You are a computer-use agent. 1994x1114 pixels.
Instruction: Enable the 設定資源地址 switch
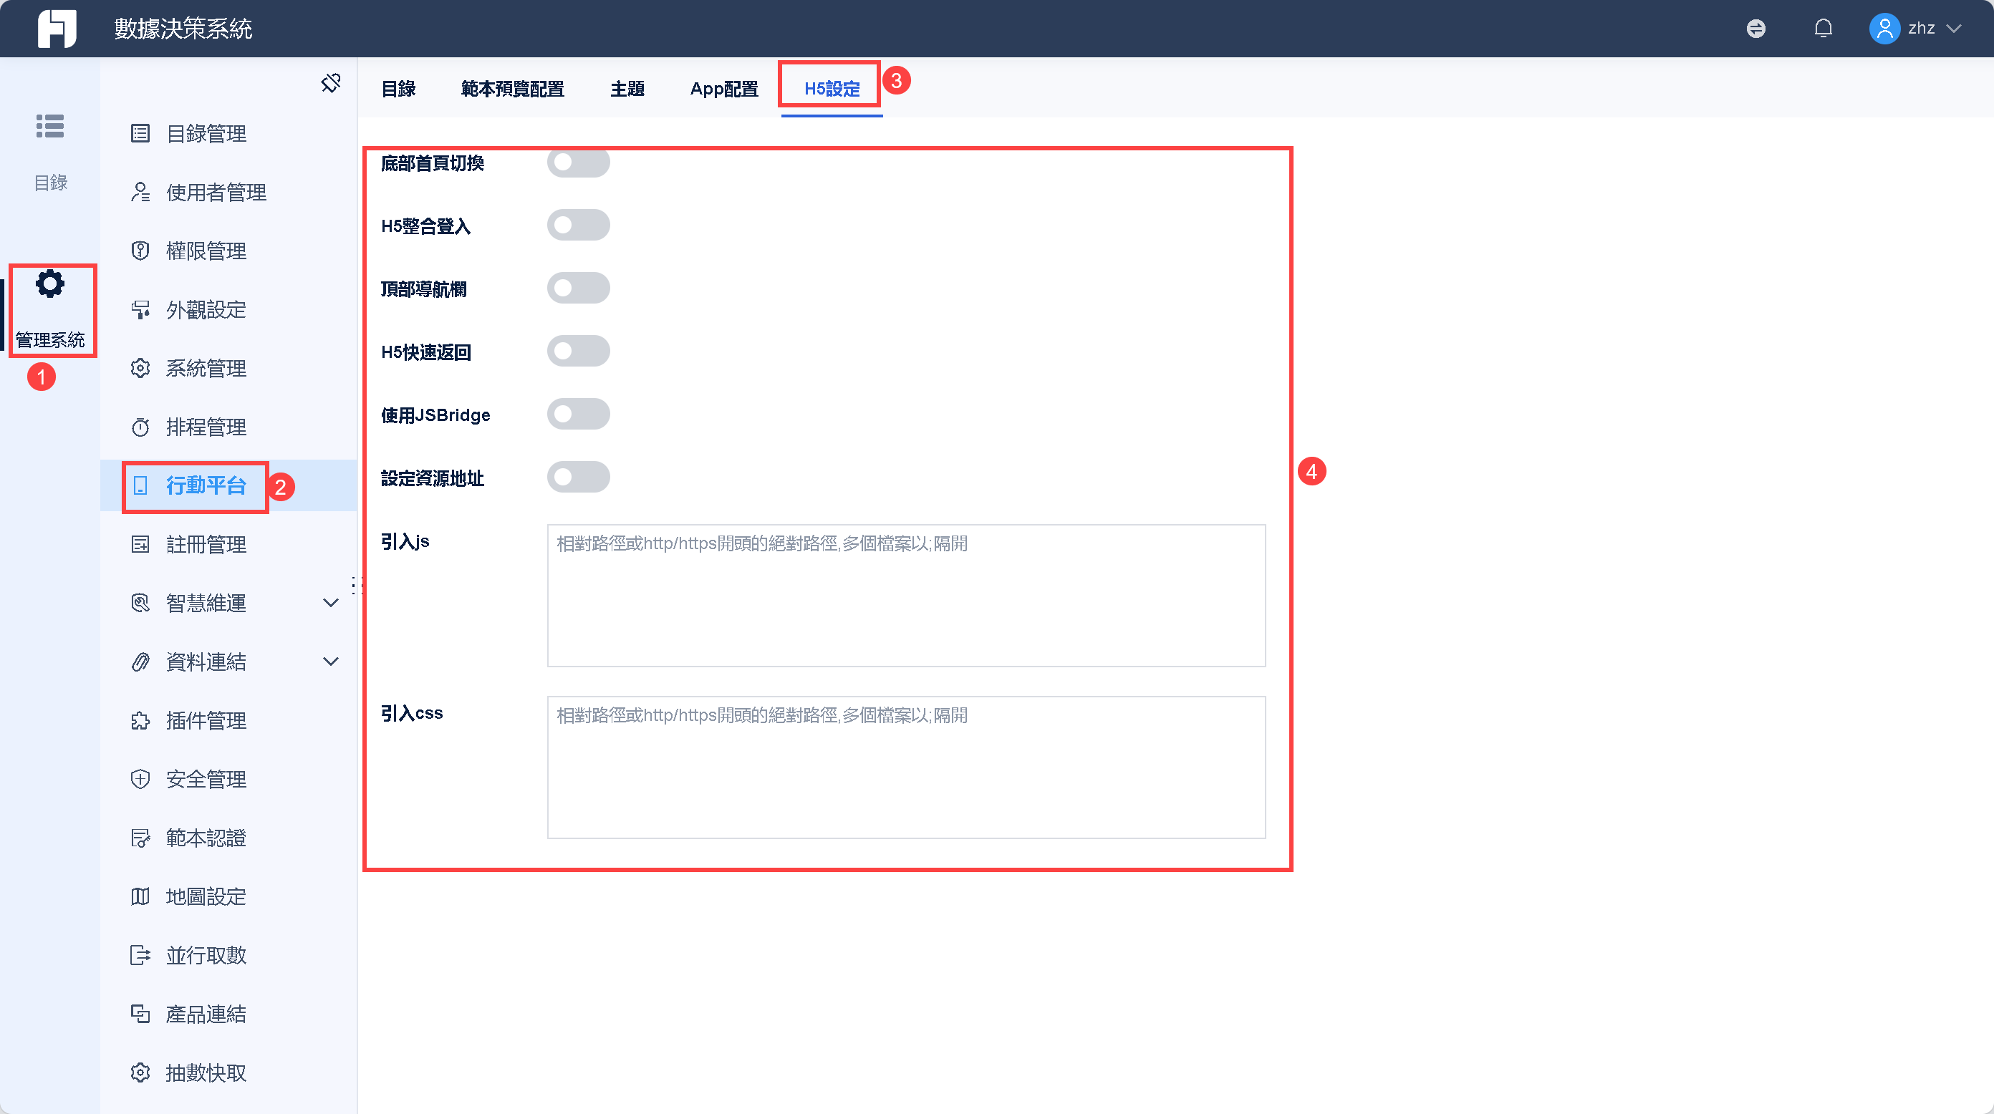click(x=578, y=478)
